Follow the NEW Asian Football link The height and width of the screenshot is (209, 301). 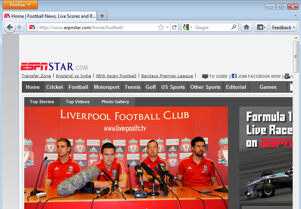tap(116, 76)
